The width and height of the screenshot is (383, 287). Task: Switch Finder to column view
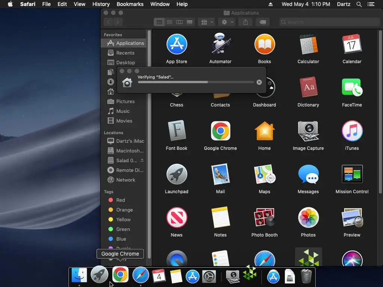[180, 22]
